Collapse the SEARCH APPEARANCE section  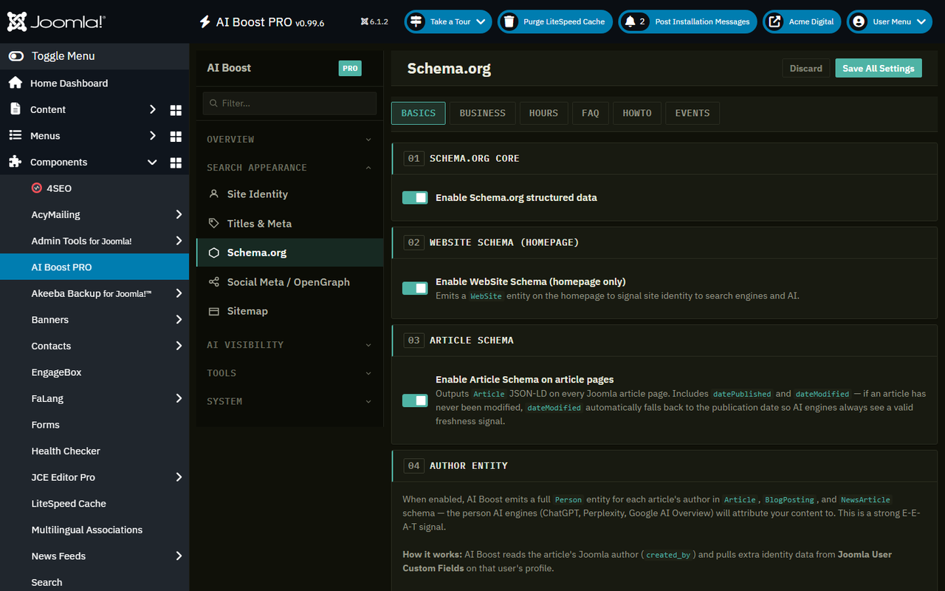tap(289, 168)
